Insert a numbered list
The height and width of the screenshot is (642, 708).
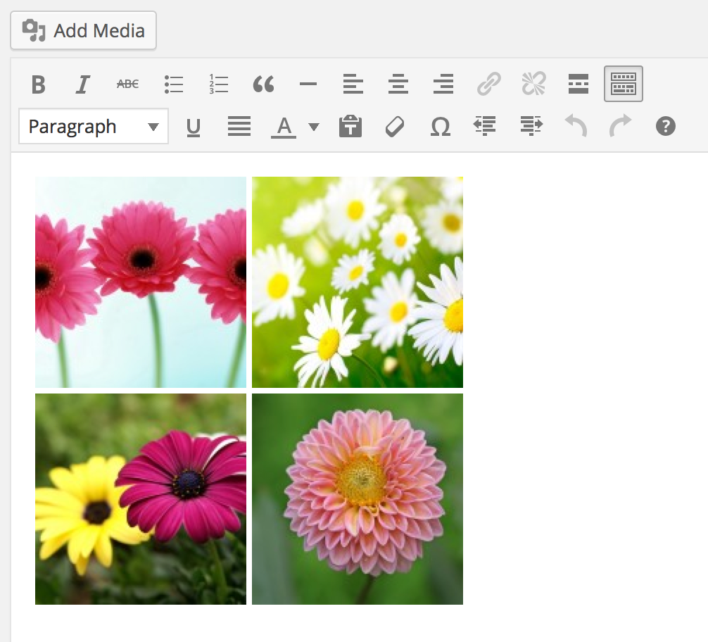click(218, 84)
